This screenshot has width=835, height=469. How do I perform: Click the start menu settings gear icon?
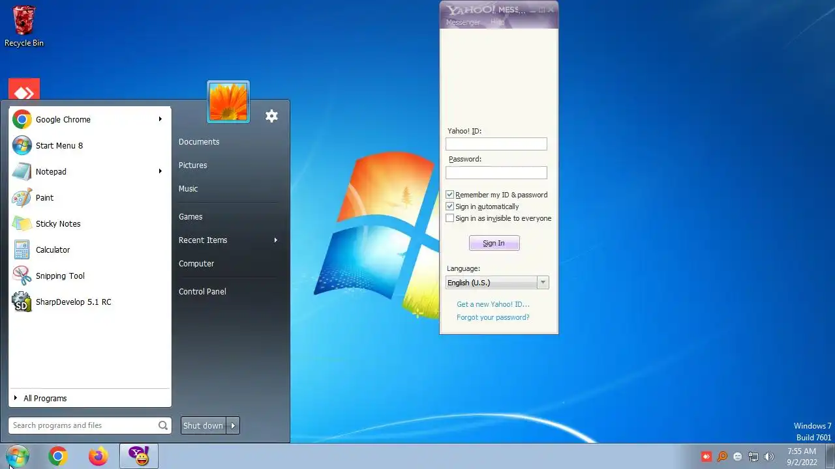click(x=271, y=116)
